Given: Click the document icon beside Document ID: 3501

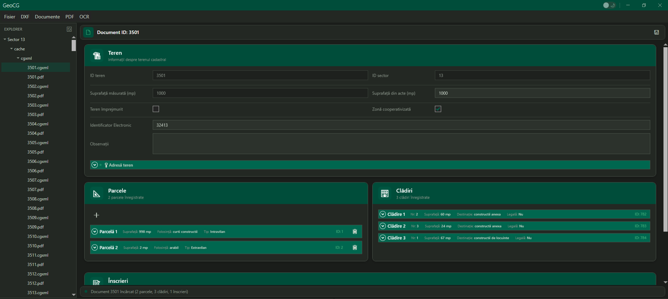Looking at the screenshot, I should tap(88, 32).
